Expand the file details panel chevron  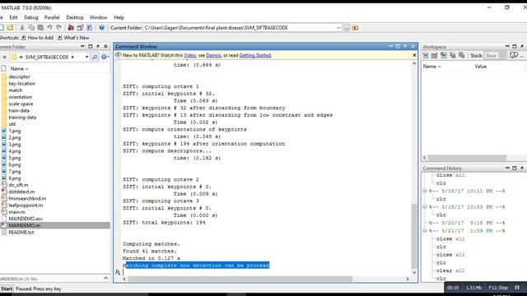click(106, 278)
